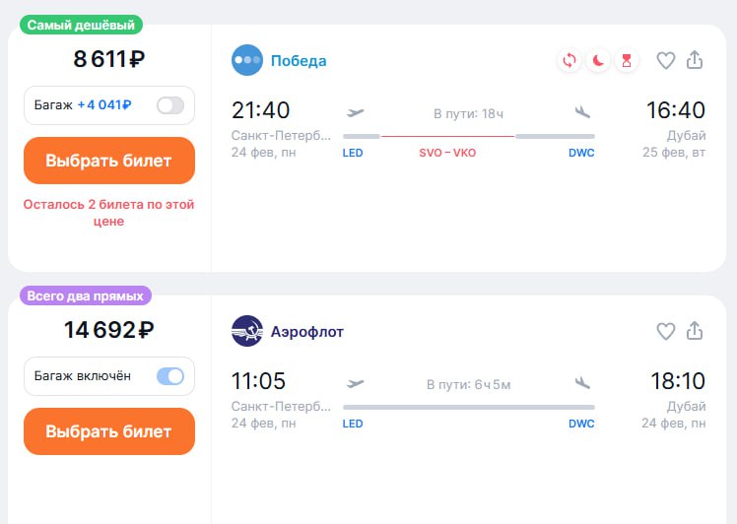Add Pobeda flight to favorites heart

[666, 60]
